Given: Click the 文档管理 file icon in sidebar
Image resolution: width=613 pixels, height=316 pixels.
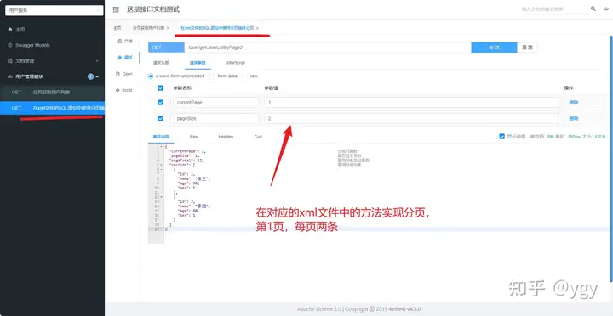Looking at the screenshot, I should tap(10, 61).
